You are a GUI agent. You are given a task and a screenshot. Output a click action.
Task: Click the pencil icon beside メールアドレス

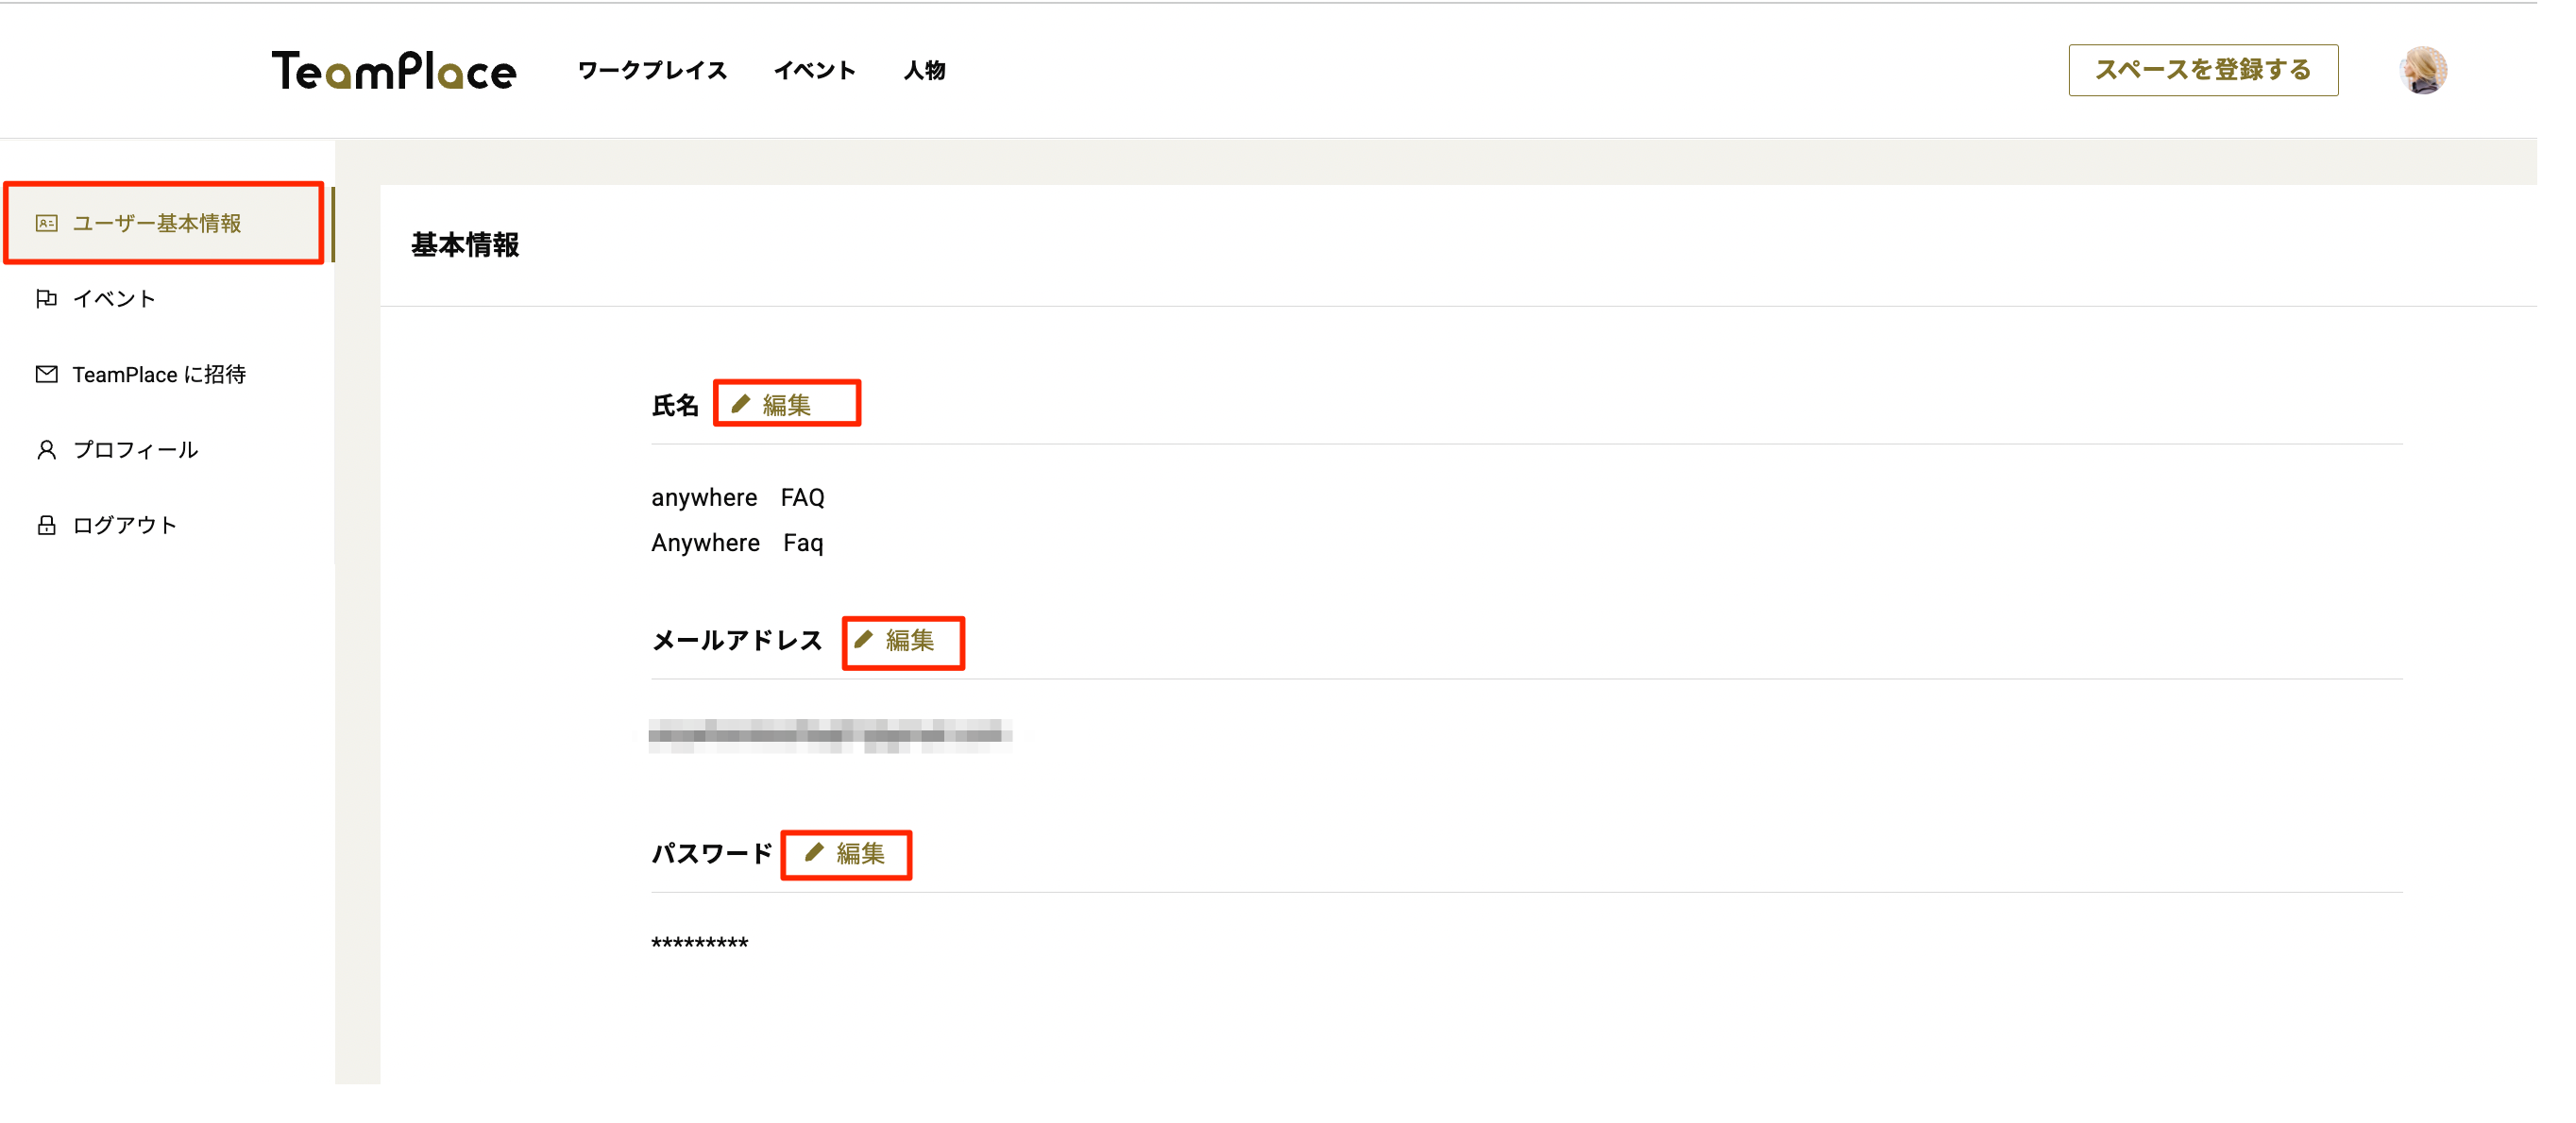(864, 640)
